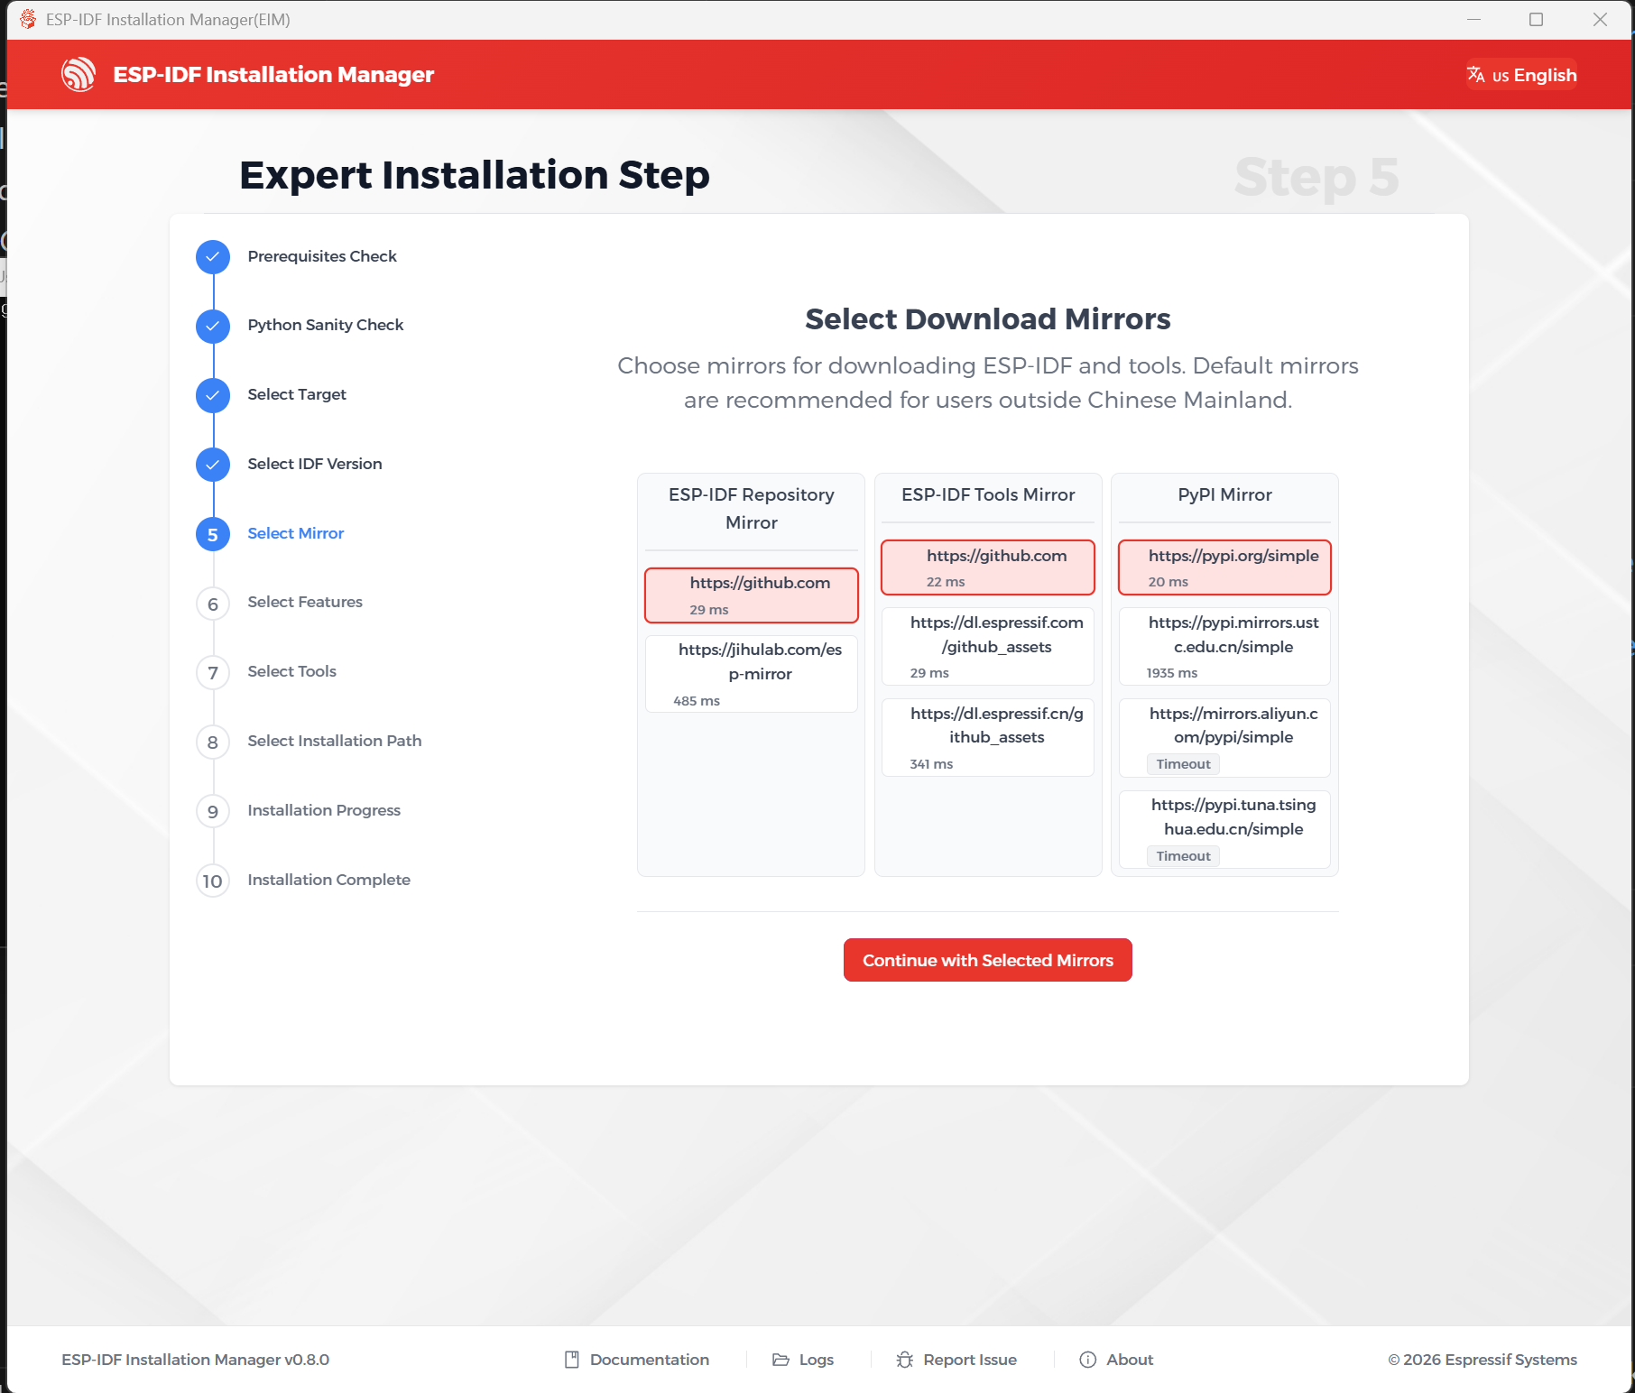
Task: Go to the Select Target step
Action: [297, 394]
